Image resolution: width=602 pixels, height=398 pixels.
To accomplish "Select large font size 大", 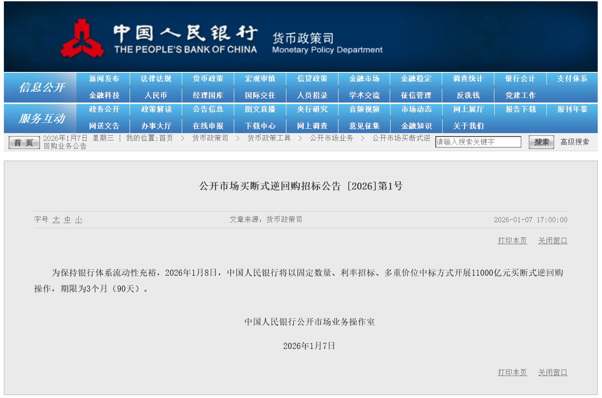I will (x=56, y=220).
